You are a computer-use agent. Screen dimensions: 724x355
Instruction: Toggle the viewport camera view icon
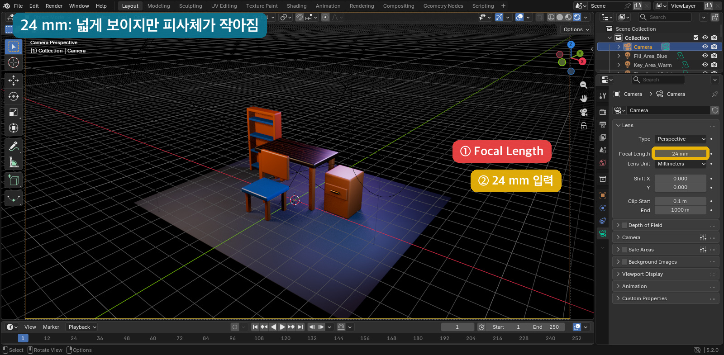click(584, 112)
